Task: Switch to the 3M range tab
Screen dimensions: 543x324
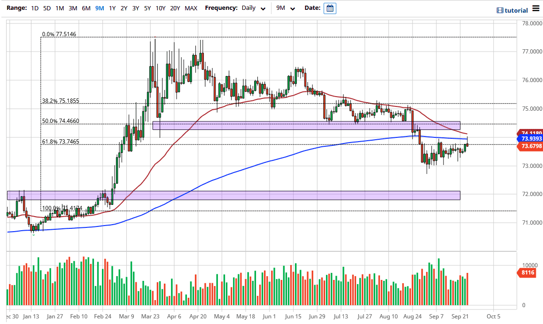Action: 72,8
